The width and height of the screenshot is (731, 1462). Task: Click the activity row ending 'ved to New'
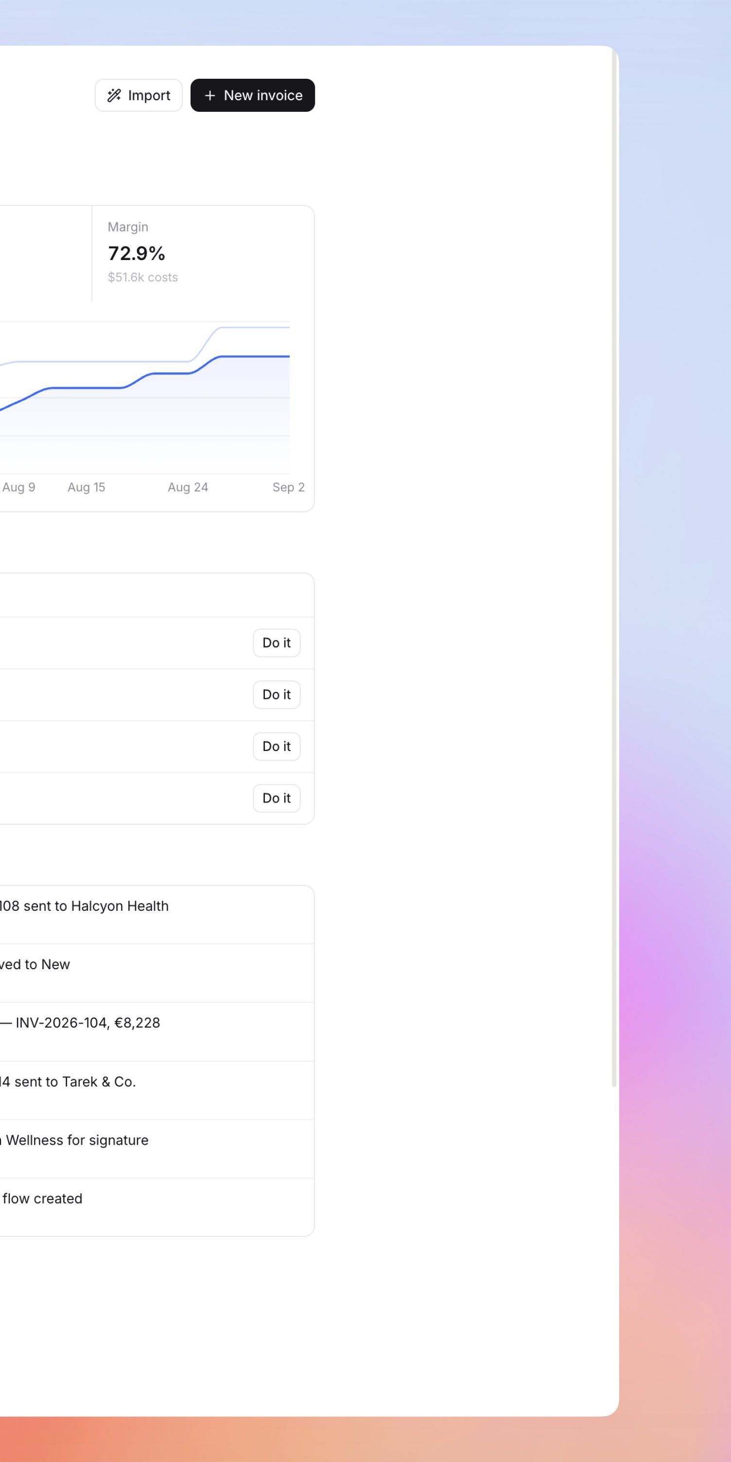click(157, 974)
